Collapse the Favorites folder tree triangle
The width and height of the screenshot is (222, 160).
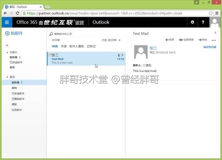point(7,52)
